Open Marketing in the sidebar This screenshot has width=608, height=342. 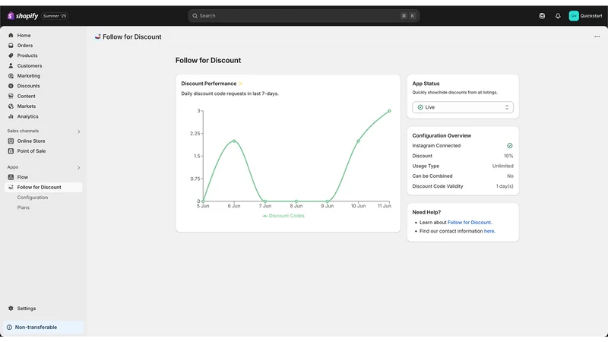coord(29,75)
